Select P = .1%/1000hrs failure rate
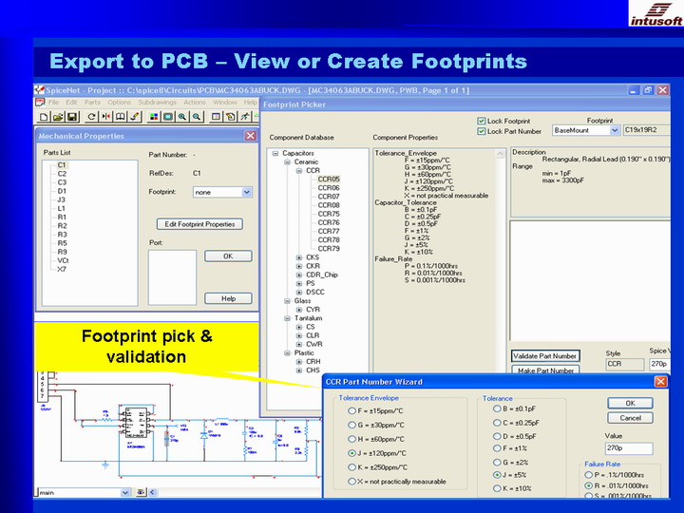 [588, 475]
